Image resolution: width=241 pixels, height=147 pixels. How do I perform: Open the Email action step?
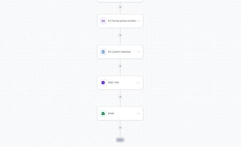point(120,114)
